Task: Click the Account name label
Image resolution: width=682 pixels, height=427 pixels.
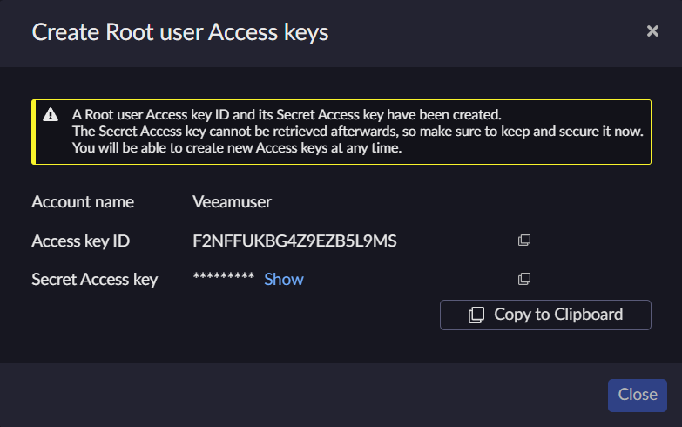Action: click(x=83, y=202)
